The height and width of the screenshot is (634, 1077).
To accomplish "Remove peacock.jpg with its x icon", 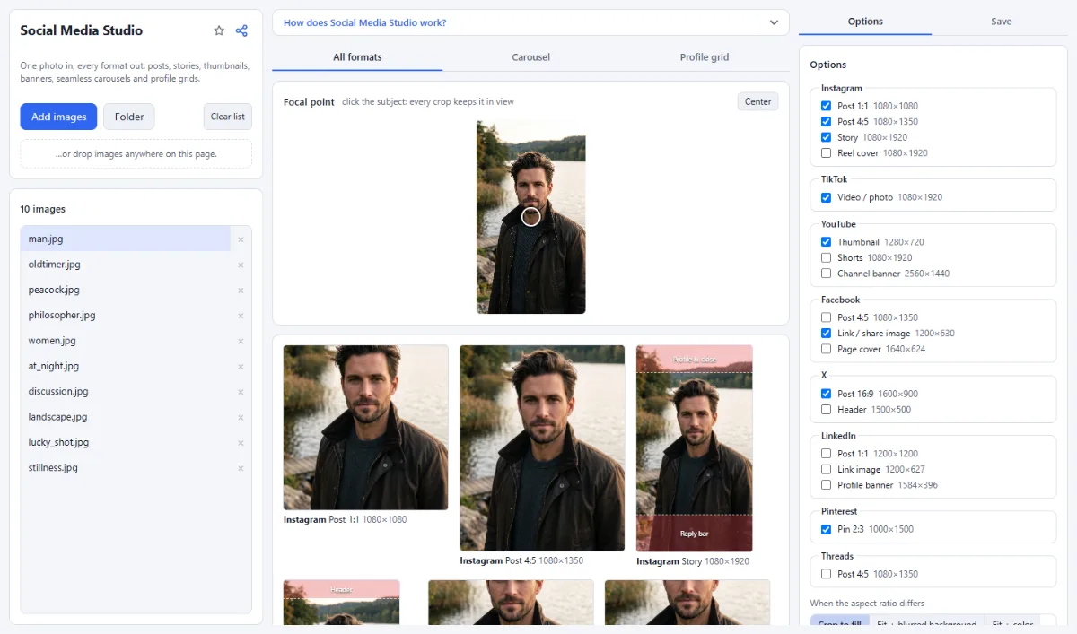I will [241, 291].
